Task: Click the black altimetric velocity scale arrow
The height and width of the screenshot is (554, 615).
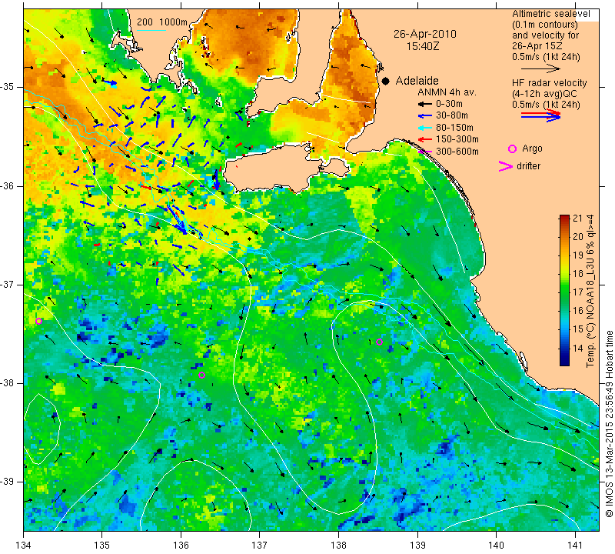Action: point(540,68)
